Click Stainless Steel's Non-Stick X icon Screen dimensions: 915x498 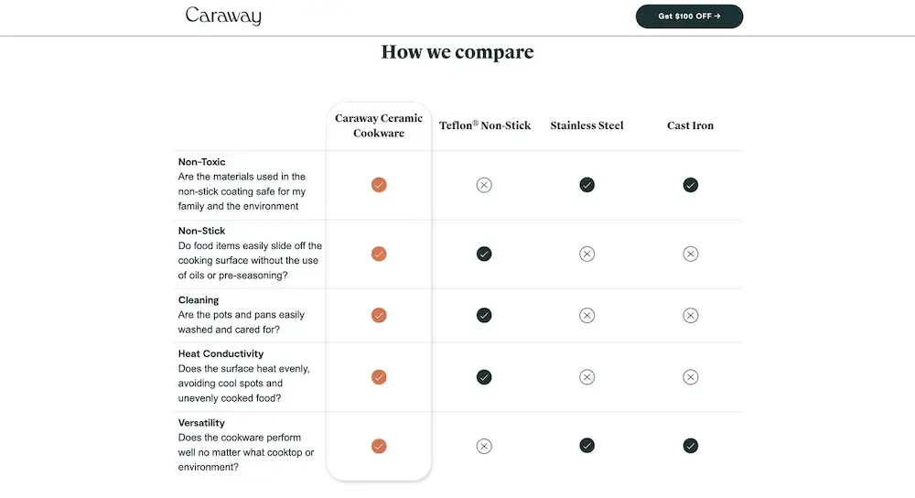(x=587, y=254)
